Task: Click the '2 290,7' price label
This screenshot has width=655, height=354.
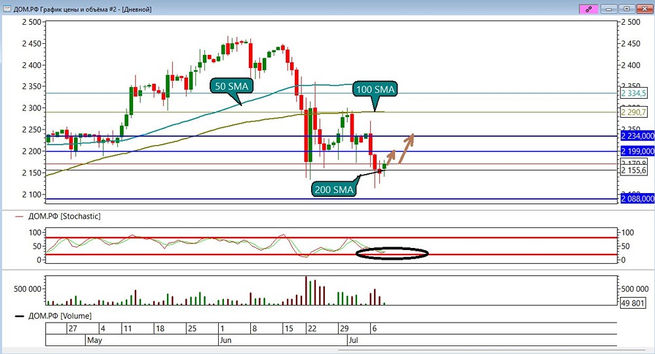Action: click(x=634, y=113)
